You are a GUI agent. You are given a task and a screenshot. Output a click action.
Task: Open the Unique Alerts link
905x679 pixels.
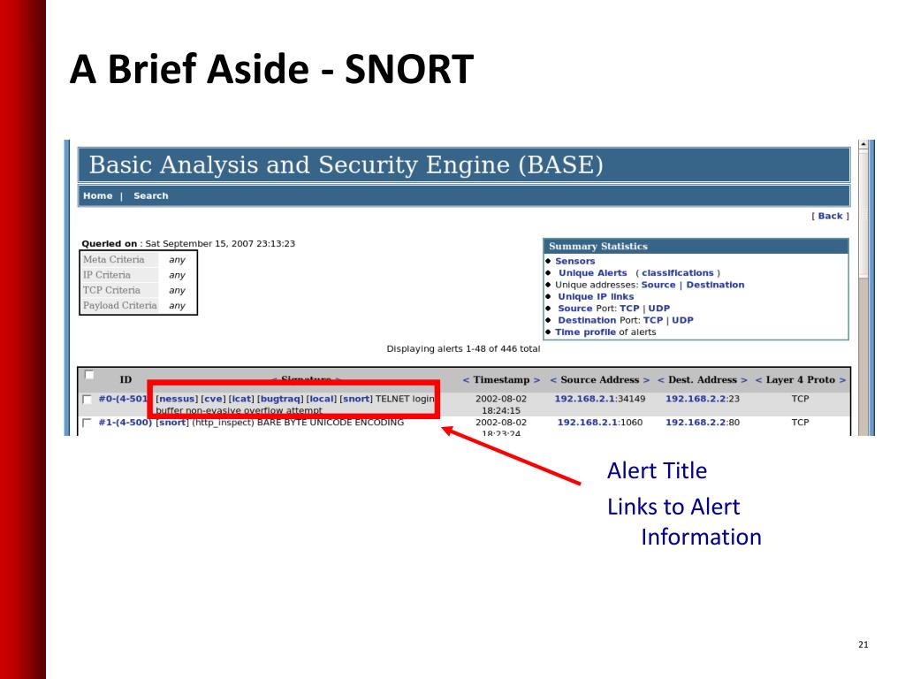592,273
